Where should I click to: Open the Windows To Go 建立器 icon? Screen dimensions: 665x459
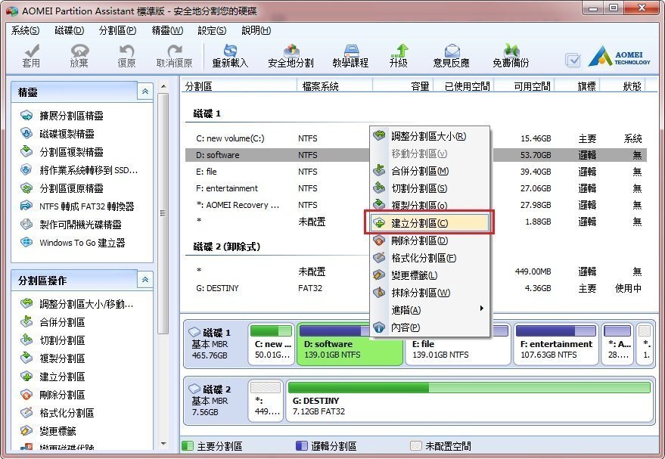pos(26,243)
